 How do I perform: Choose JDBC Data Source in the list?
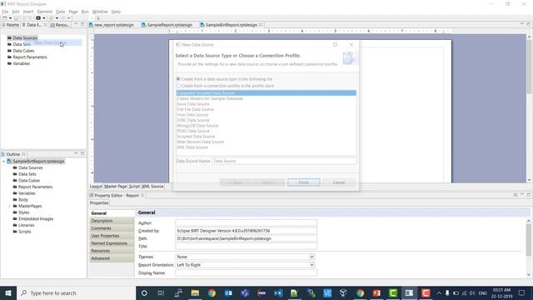pyautogui.click(x=192, y=120)
